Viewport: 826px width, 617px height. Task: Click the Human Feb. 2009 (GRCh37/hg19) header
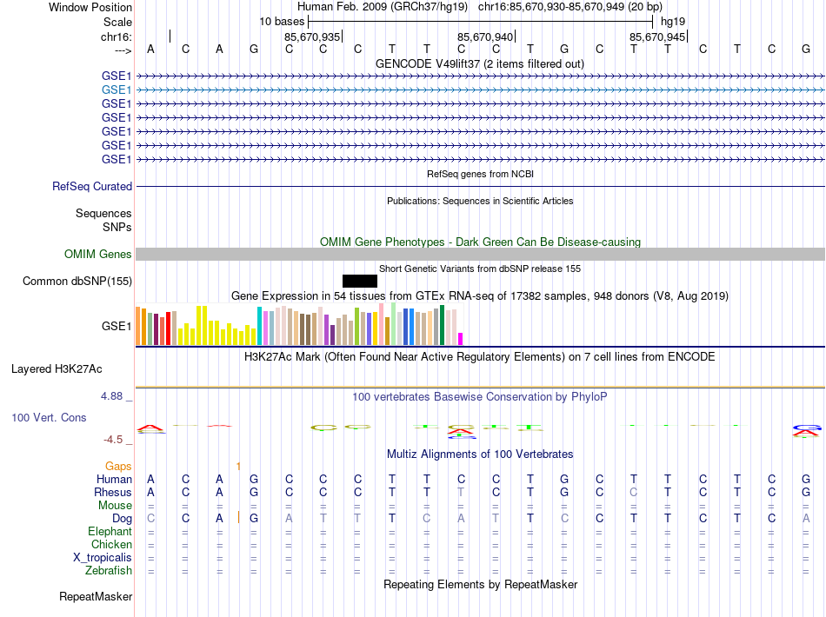click(x=383, y=7)
